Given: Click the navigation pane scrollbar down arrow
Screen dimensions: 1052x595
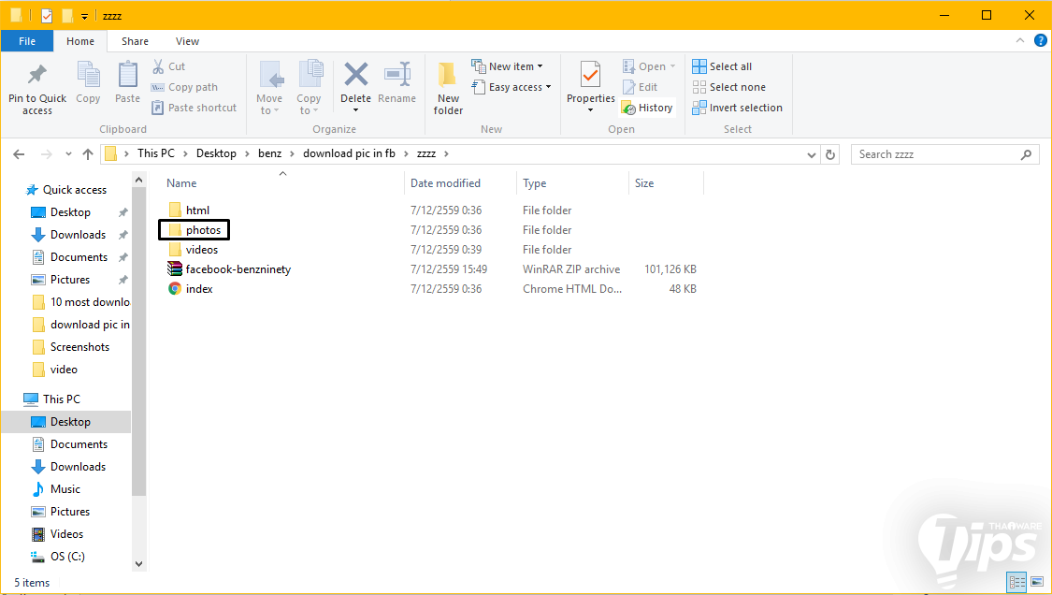Looking at the screenshot, I should click(x=139, y=564).
